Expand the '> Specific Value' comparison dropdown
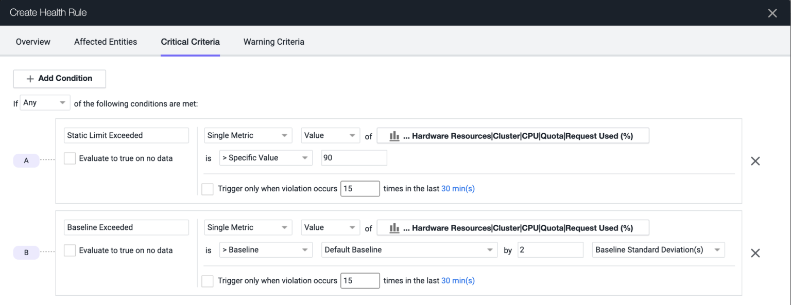This screenshot has height=305, width=791. (265, 158)
